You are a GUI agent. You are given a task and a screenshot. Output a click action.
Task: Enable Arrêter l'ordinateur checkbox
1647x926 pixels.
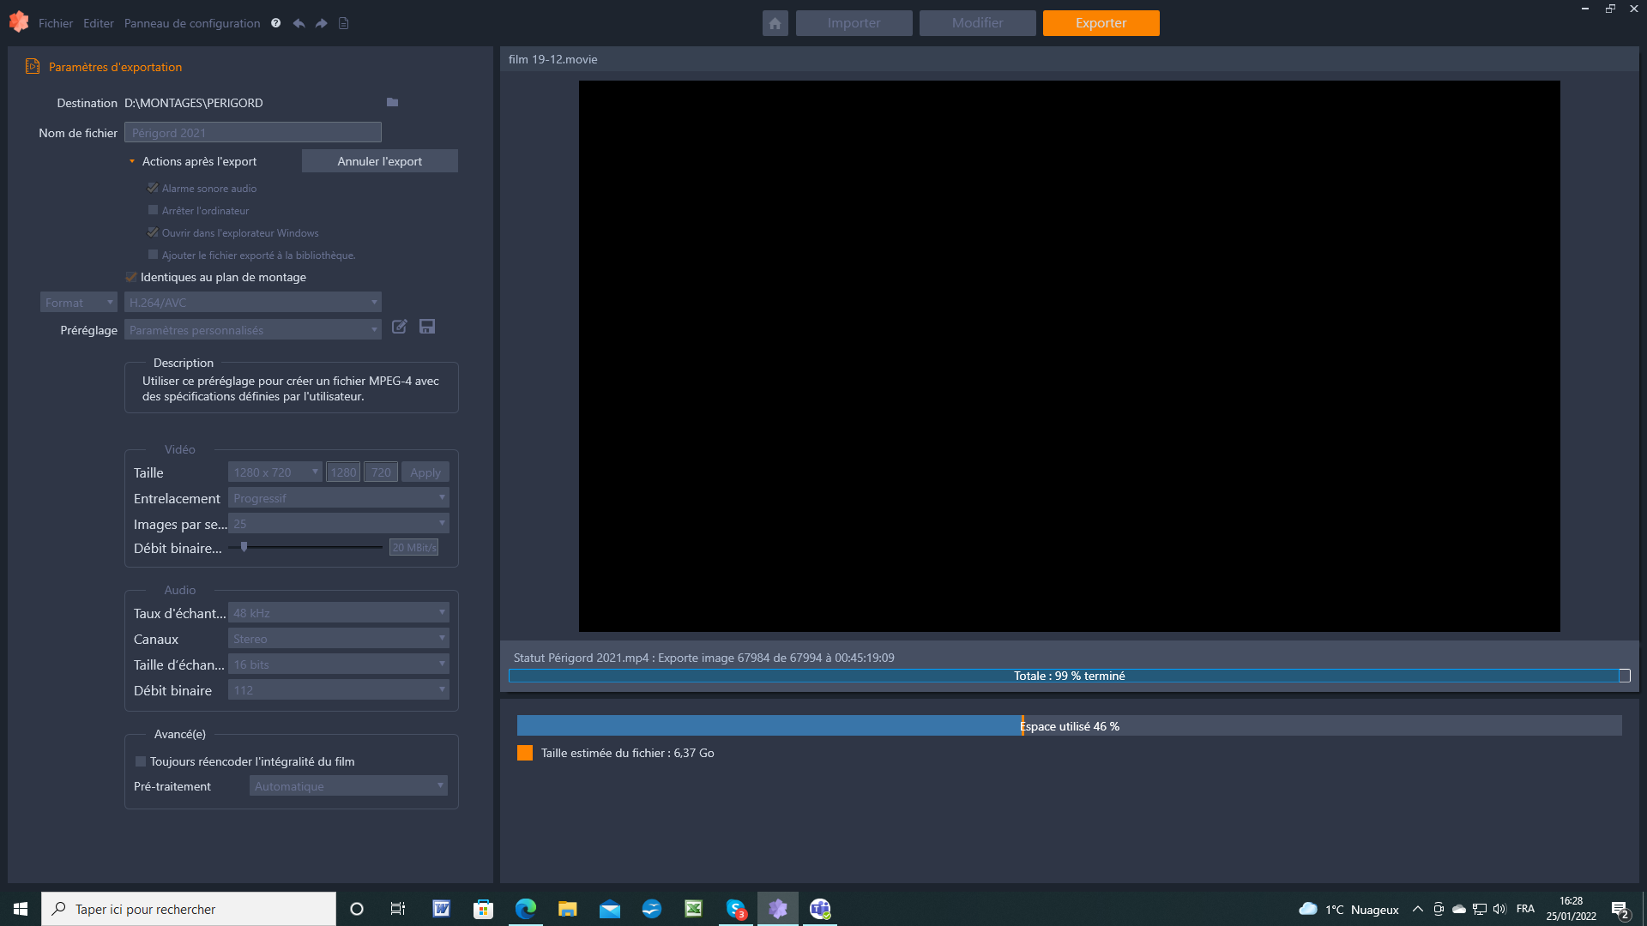tap(153, 210)
